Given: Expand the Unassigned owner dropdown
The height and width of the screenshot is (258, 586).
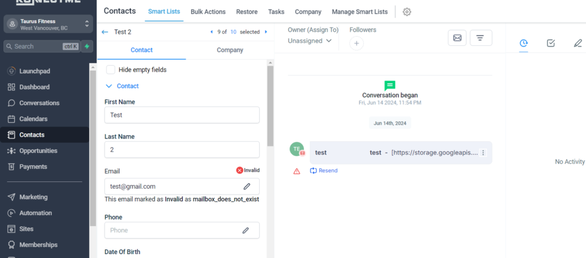Looking at the screenshot, I should click(310, 41).
